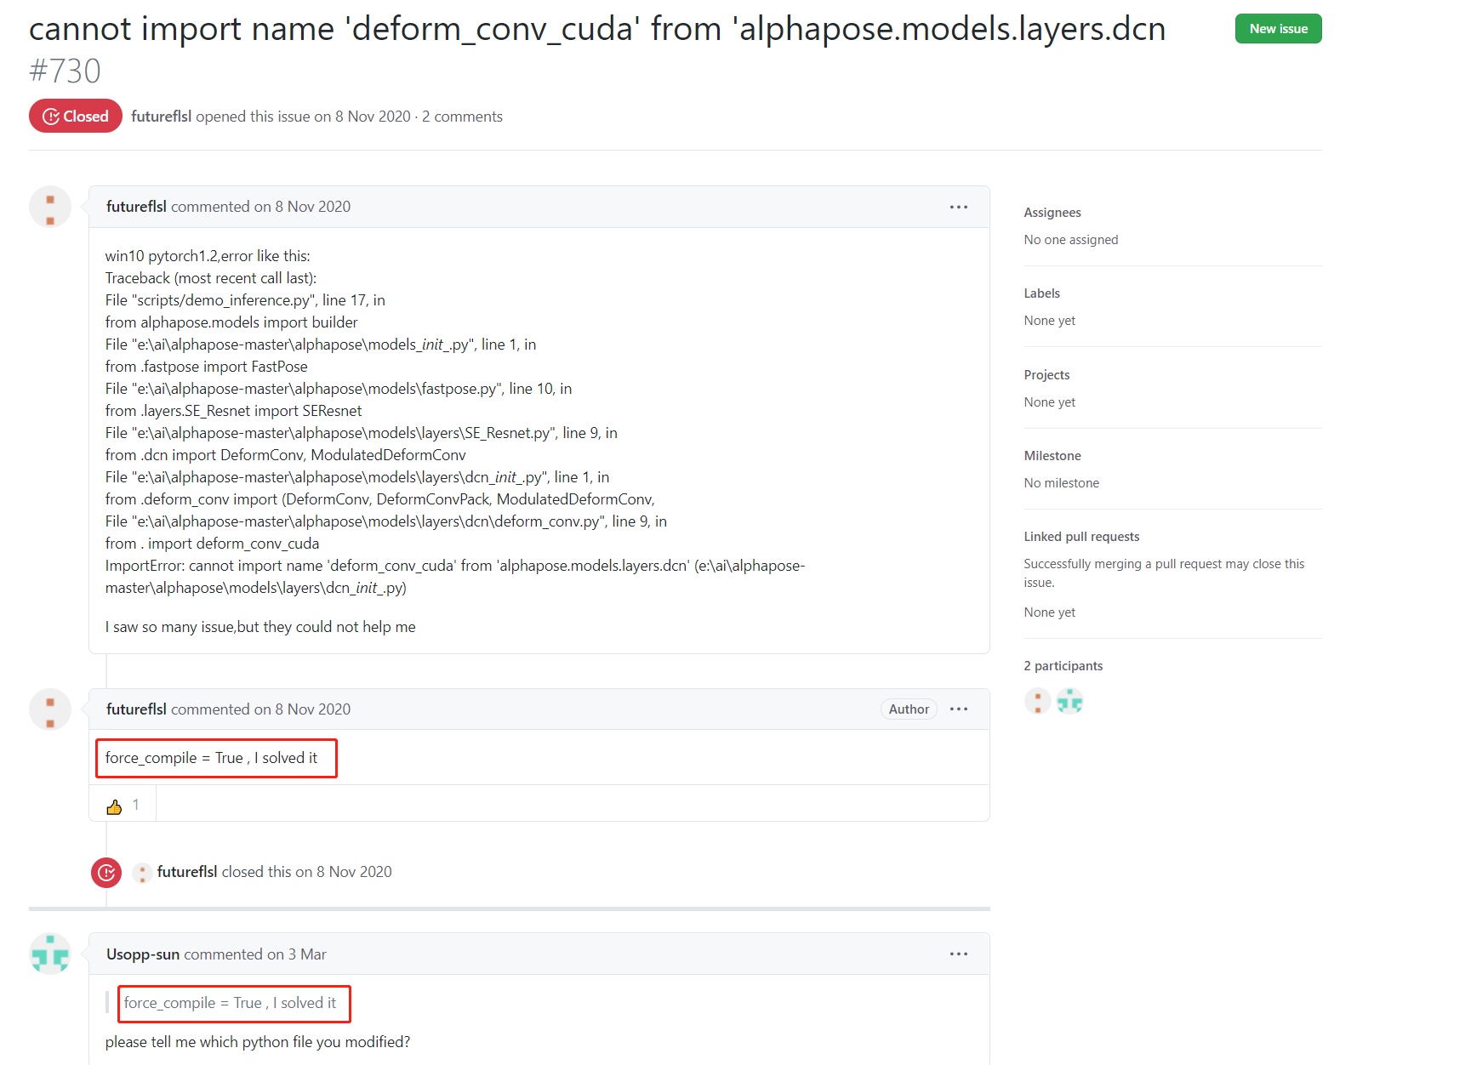Click 'I saw so many issue' sentence
1471x1065 pixels.
tap(260, 627)
